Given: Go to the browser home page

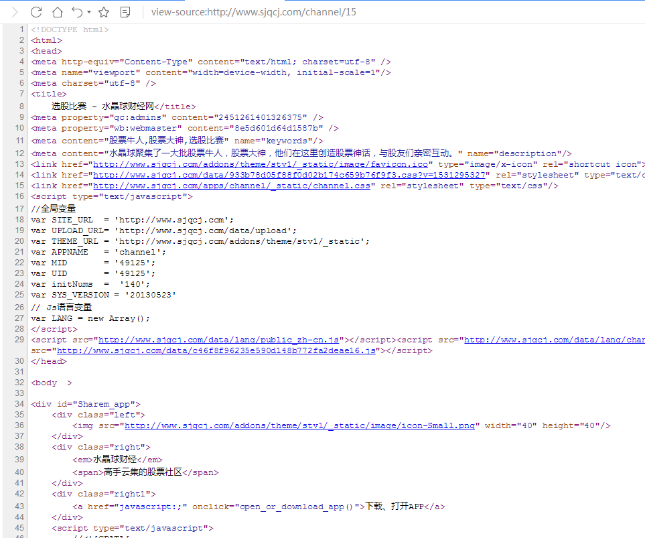Looking at the screenshot, I should click(58, 12).
